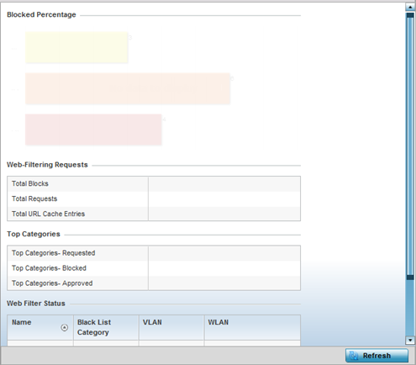Image resolution: width=416 pixels, height=365 pixels.
Task: Click the scrollbar down arrow
Action: click(x=410, y=341)
